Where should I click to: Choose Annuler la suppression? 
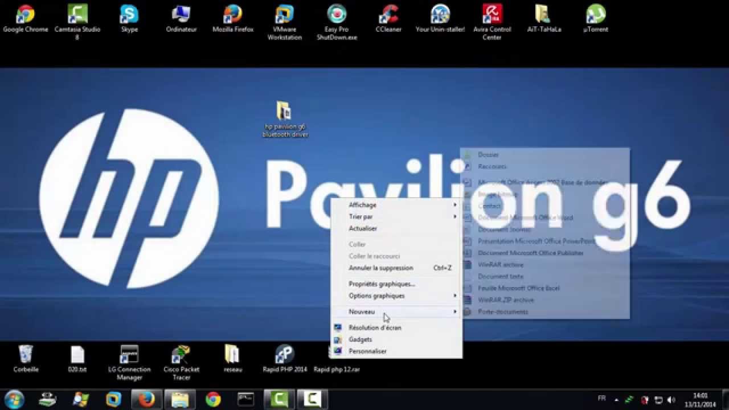click(397, 268)
